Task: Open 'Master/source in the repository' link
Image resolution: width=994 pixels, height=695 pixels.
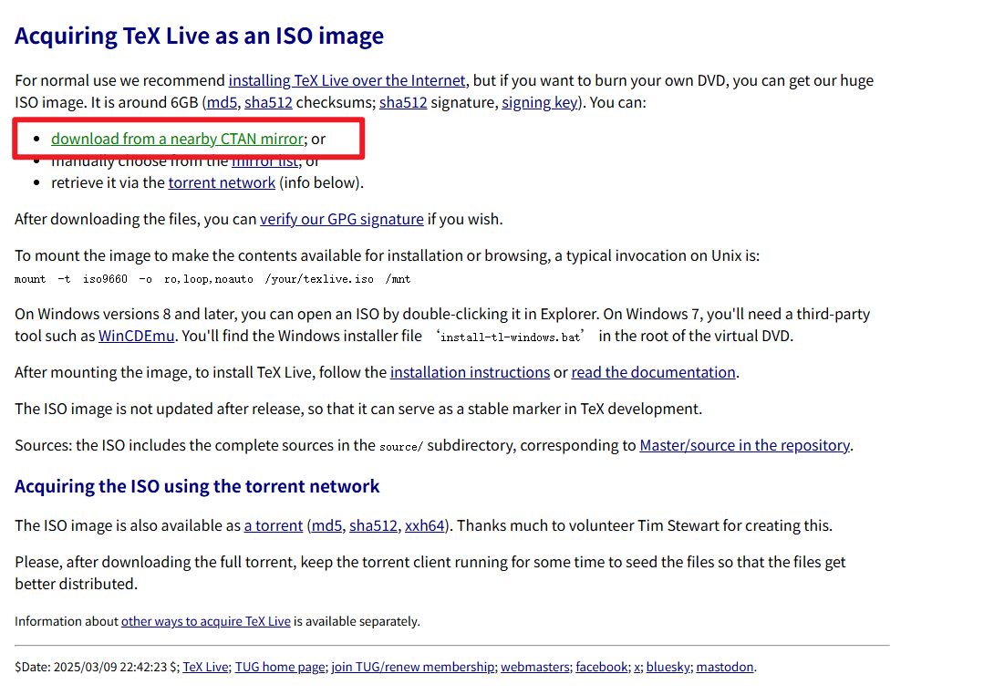Action: (x=744, y=445)
